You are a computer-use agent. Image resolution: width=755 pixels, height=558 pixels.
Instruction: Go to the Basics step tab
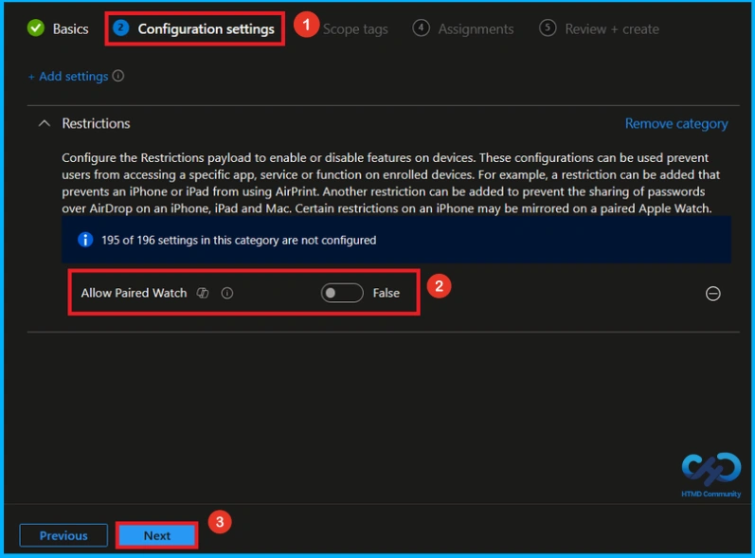coord(58,28)
